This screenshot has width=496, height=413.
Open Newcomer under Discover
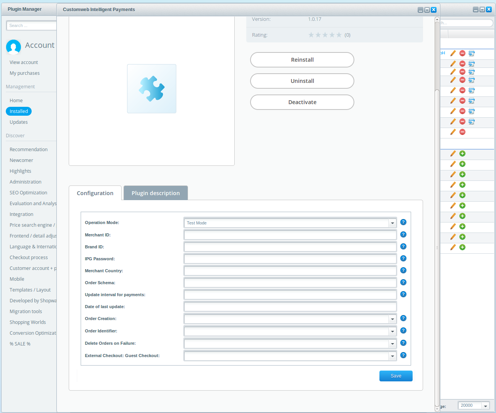pyautogui.click(x=21, y=160)
